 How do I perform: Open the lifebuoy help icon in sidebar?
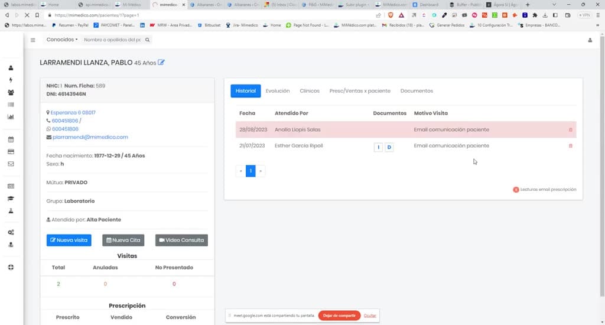(11, 267)
